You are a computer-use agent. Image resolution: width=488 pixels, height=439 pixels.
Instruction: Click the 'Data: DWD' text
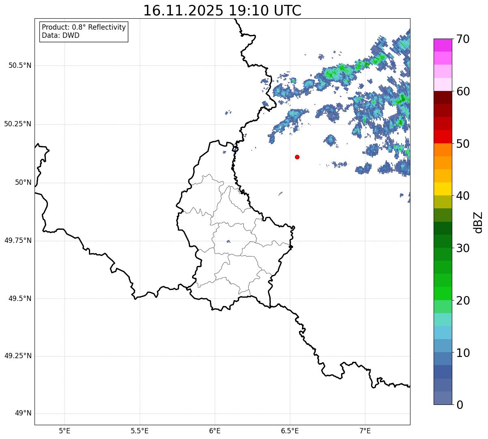point(60,35)
